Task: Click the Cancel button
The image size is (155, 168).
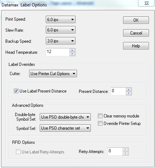Action: pyautogui.click(x=136, y=33)
